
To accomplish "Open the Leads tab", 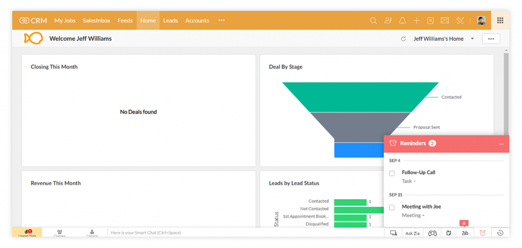I will [170, 20].
